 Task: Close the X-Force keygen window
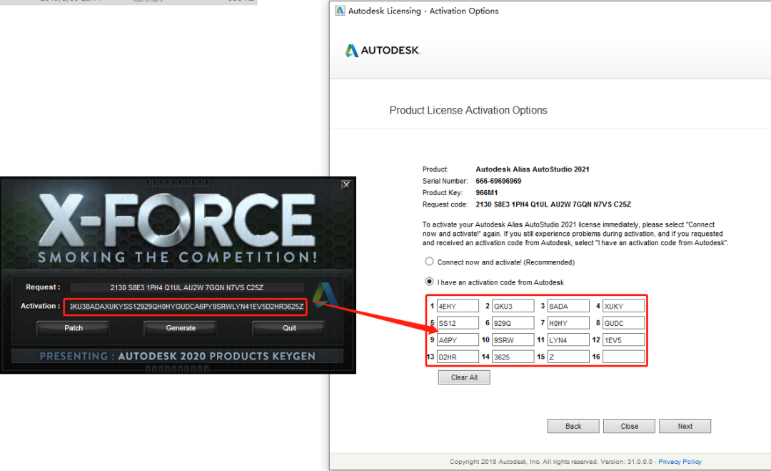(346, 184)
